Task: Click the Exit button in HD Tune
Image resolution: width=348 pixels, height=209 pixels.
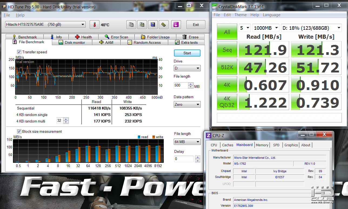Action: tap(196, 25)
